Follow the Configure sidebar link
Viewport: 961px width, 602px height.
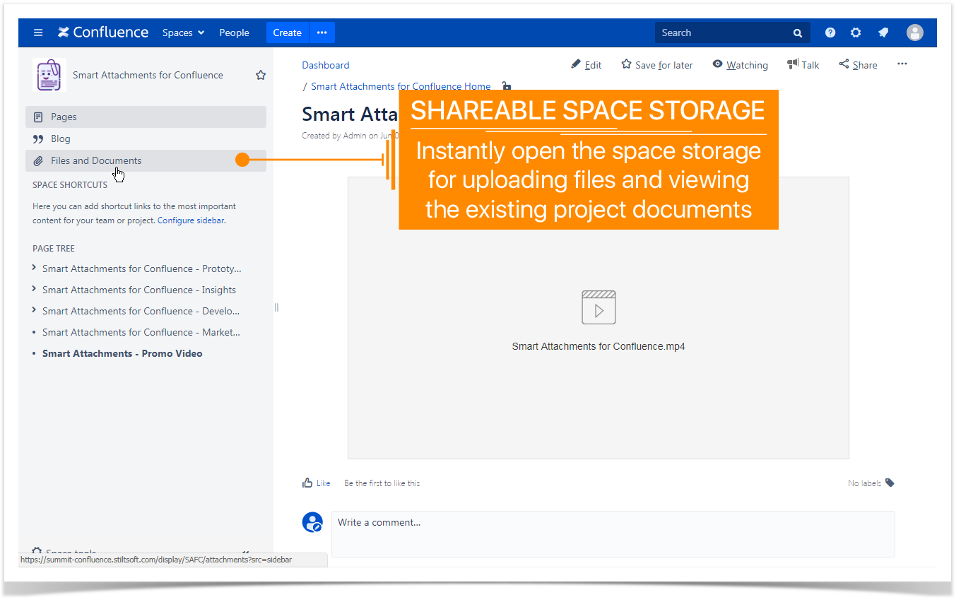pos(191,220)
